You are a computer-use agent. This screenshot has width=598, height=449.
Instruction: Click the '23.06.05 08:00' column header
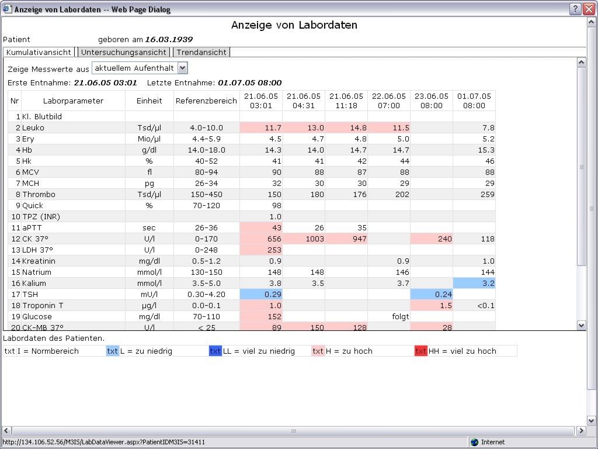tap(432, 101)
